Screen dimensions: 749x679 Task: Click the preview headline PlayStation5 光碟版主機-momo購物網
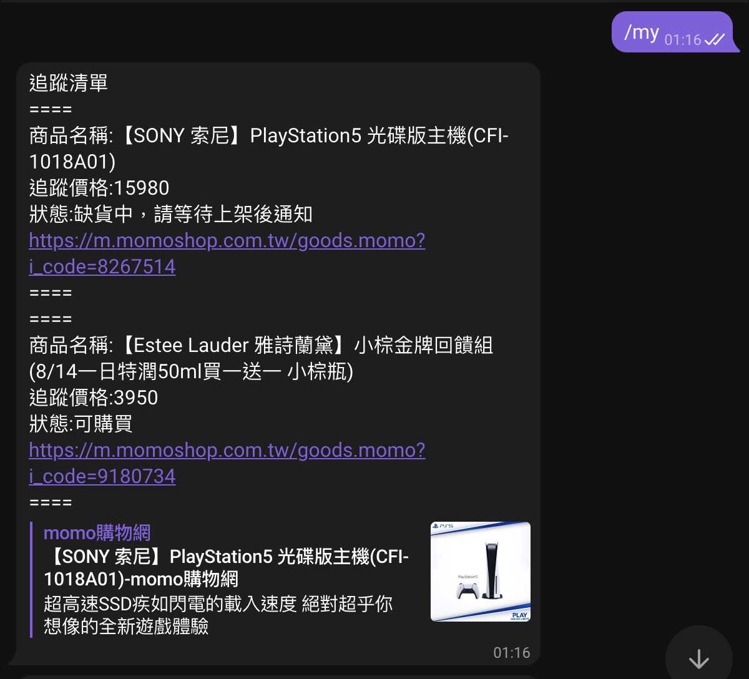(227, 567)
